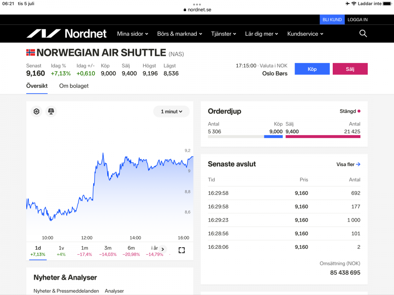Viewport: 394px width, 295px height.
Task: Expand the Börs & marknad menu
Action: (179, 34)
